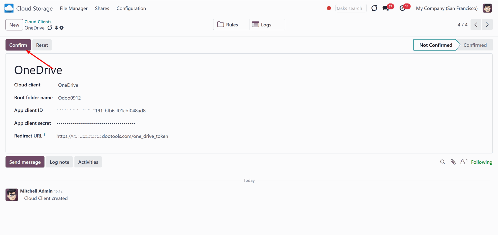The width and height of the screenshot is (498, 235).
Task: Open the Logs smart button
Action: pos(267,25)
